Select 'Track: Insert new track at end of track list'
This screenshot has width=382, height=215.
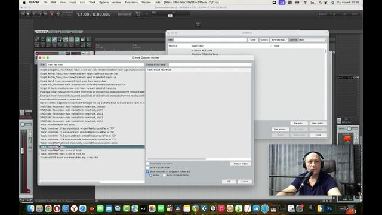coord(92,154)
